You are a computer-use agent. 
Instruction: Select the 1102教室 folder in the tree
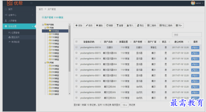[54, 34]
